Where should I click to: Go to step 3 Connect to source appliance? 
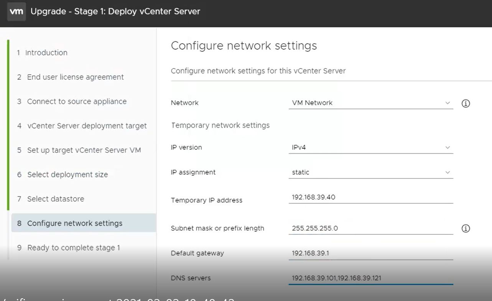pyautogui.click(x=72, y=101)
